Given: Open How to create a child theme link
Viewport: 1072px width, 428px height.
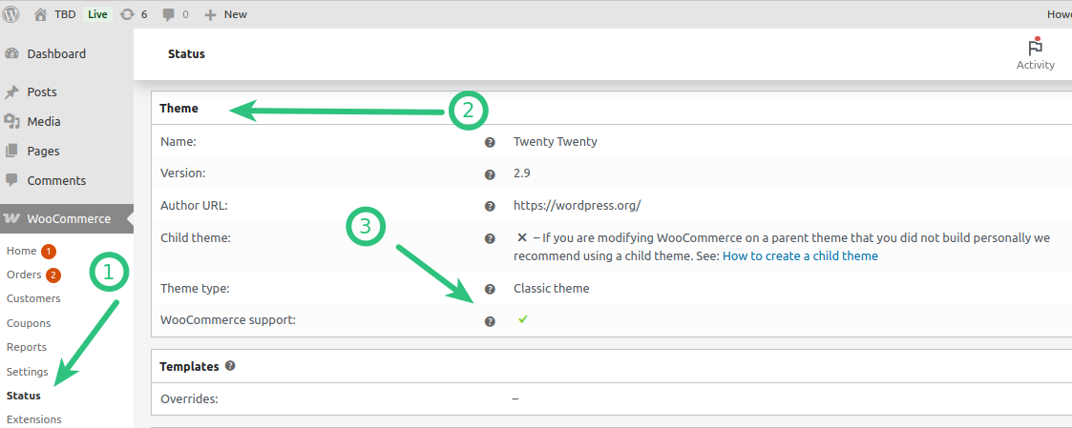Looking at the screenshot, I should pyautogui.click(x=800, y=256).
